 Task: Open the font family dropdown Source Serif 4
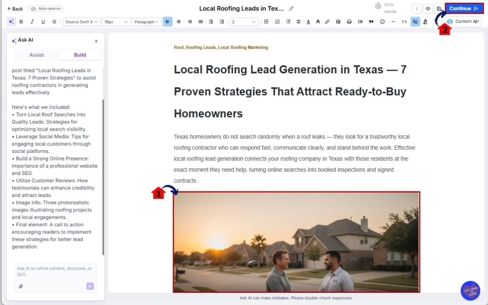click(x=81, y=22)
